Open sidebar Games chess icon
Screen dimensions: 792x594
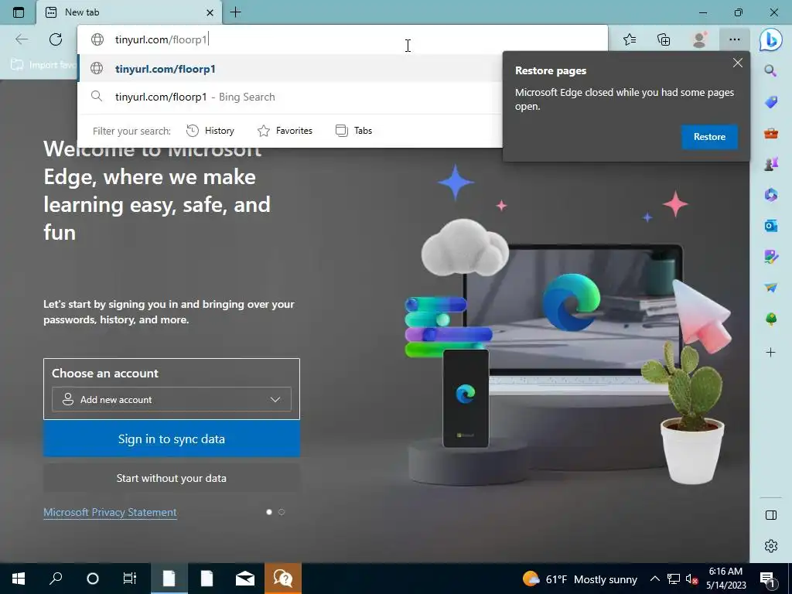pos(771,164)
